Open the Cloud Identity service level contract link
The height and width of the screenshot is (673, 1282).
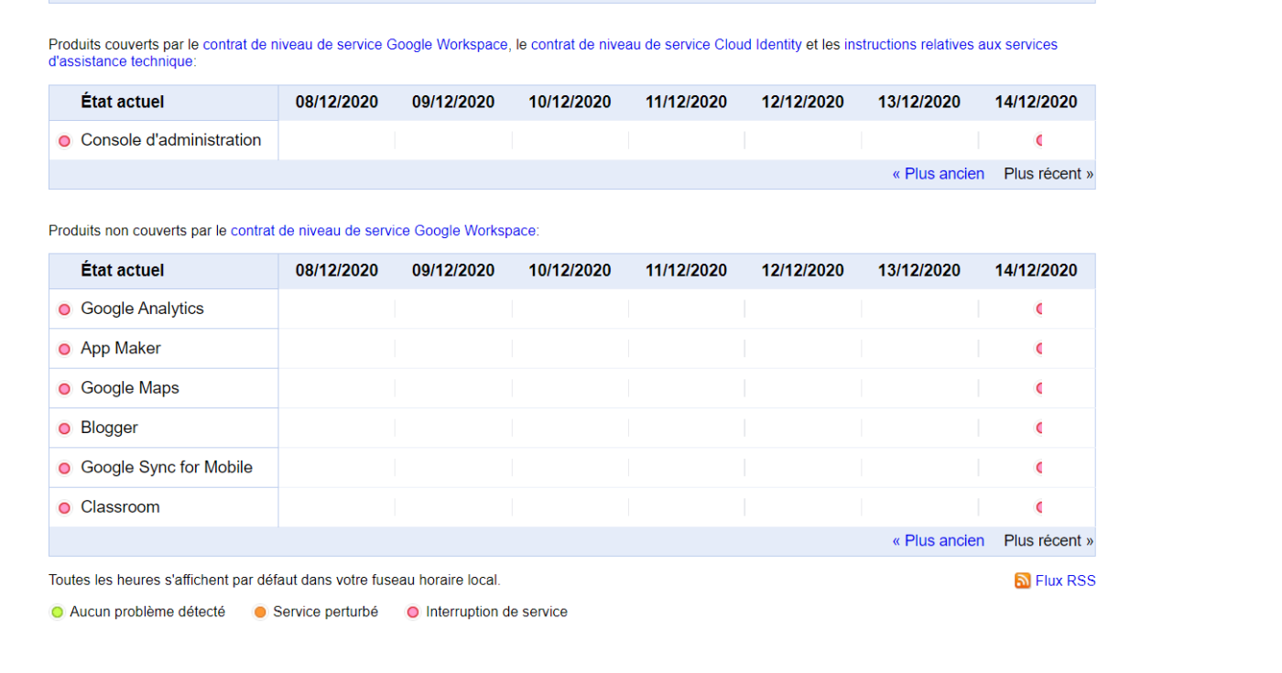667,44
